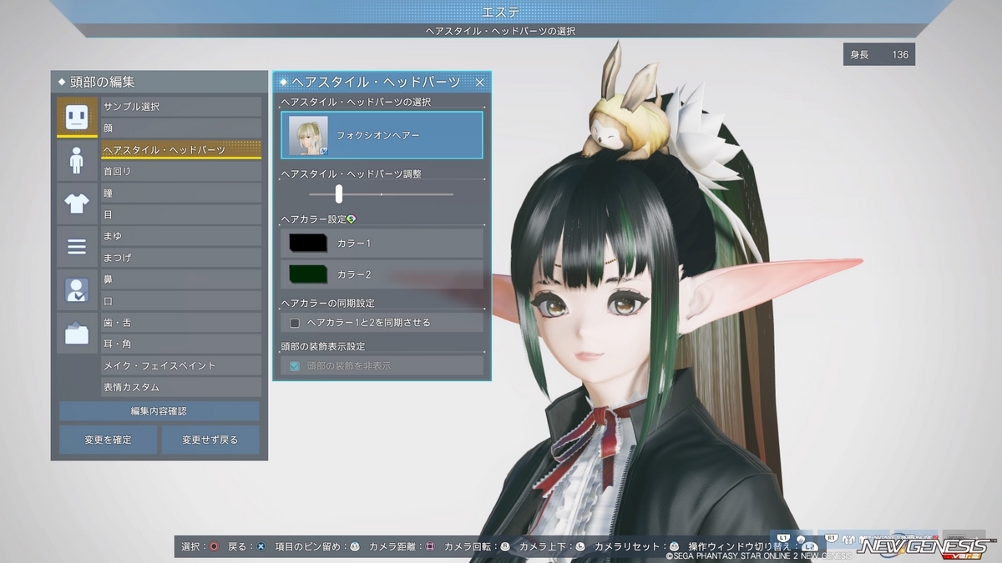This screenshot has width=1002, height=563.
Task: Click the カメラリセット button hint icon
Action: [674, 546]
